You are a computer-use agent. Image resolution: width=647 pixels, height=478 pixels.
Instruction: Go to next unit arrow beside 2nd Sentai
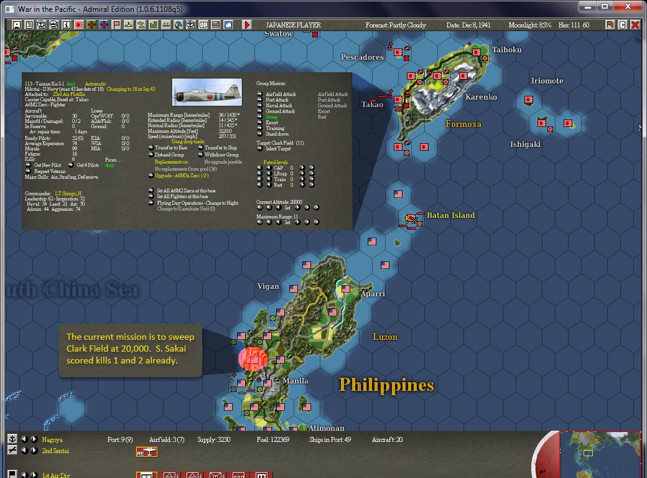(34, 451)
